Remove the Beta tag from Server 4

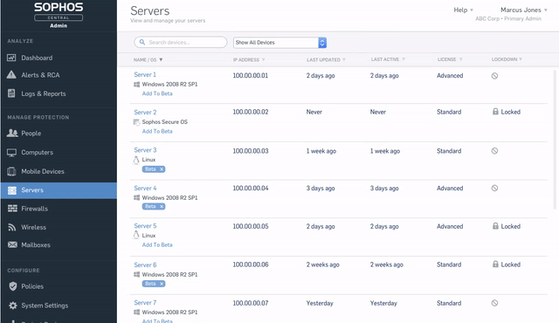click(162, 207)
